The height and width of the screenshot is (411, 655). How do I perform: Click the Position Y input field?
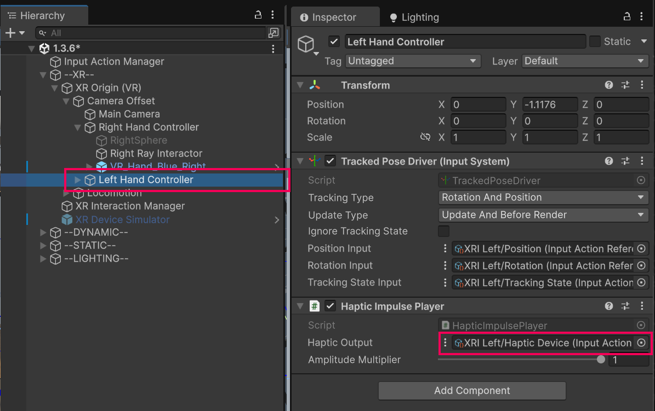click(x=549, y=105)
